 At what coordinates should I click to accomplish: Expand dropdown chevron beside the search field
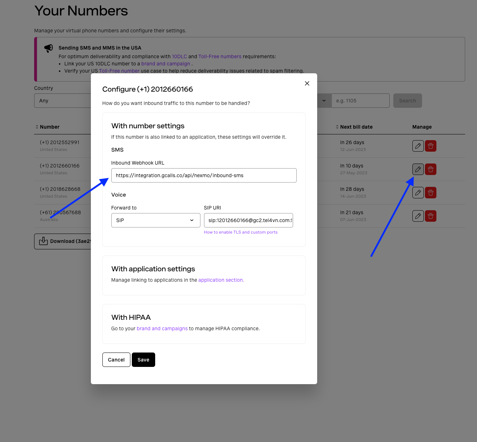point(324,101)
